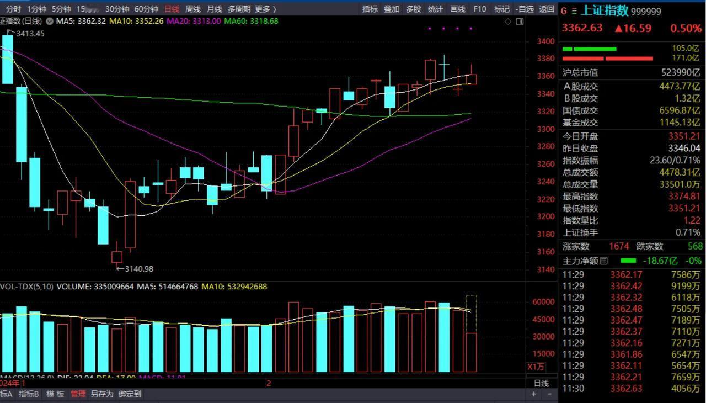Click the 最高指数 3374.81 row
The width and height of the screenshot is (706, 403).
632,197
